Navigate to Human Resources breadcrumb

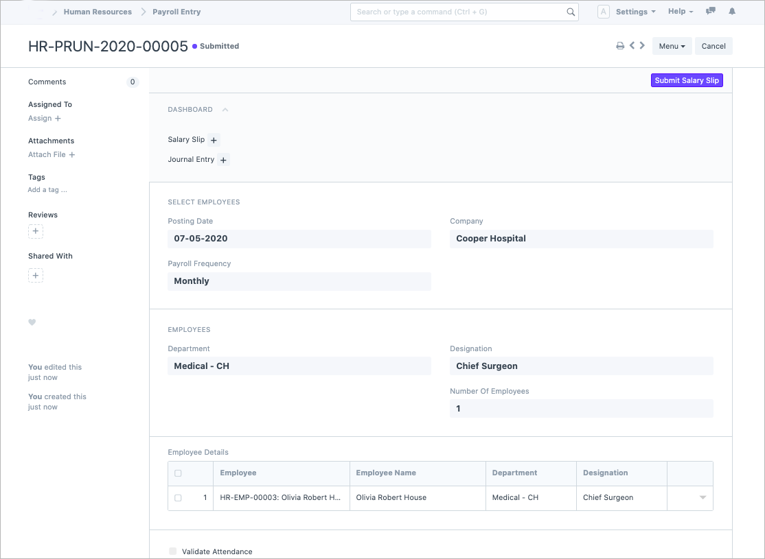(x=98, y=12)
